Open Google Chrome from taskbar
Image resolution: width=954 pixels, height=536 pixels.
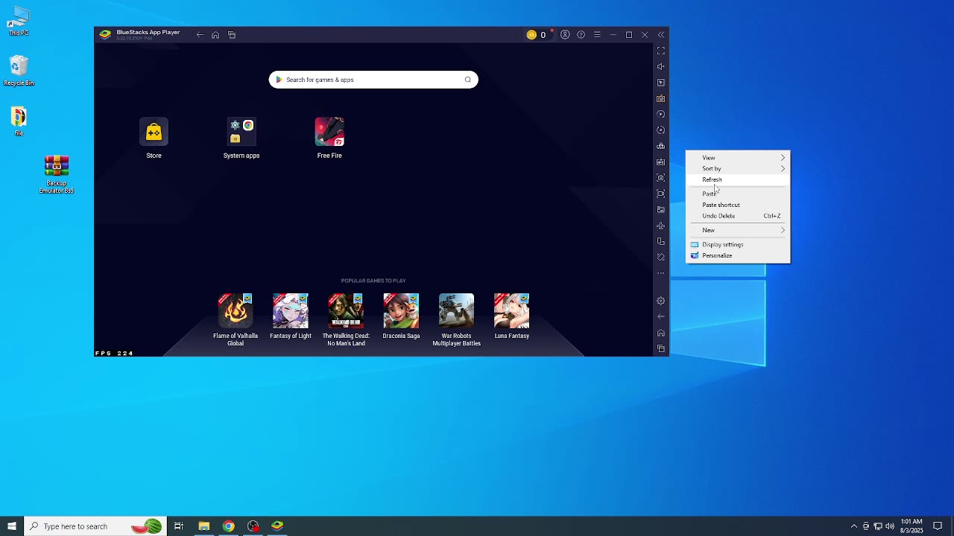pyautogui.click(x=228, y=526)
